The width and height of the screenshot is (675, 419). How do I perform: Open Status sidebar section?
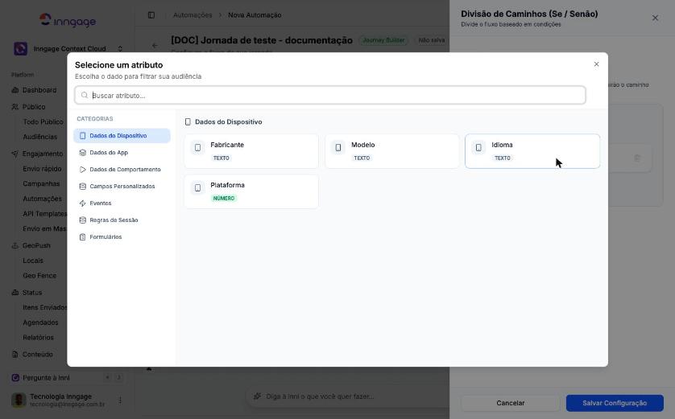click(x=32, y=293)
